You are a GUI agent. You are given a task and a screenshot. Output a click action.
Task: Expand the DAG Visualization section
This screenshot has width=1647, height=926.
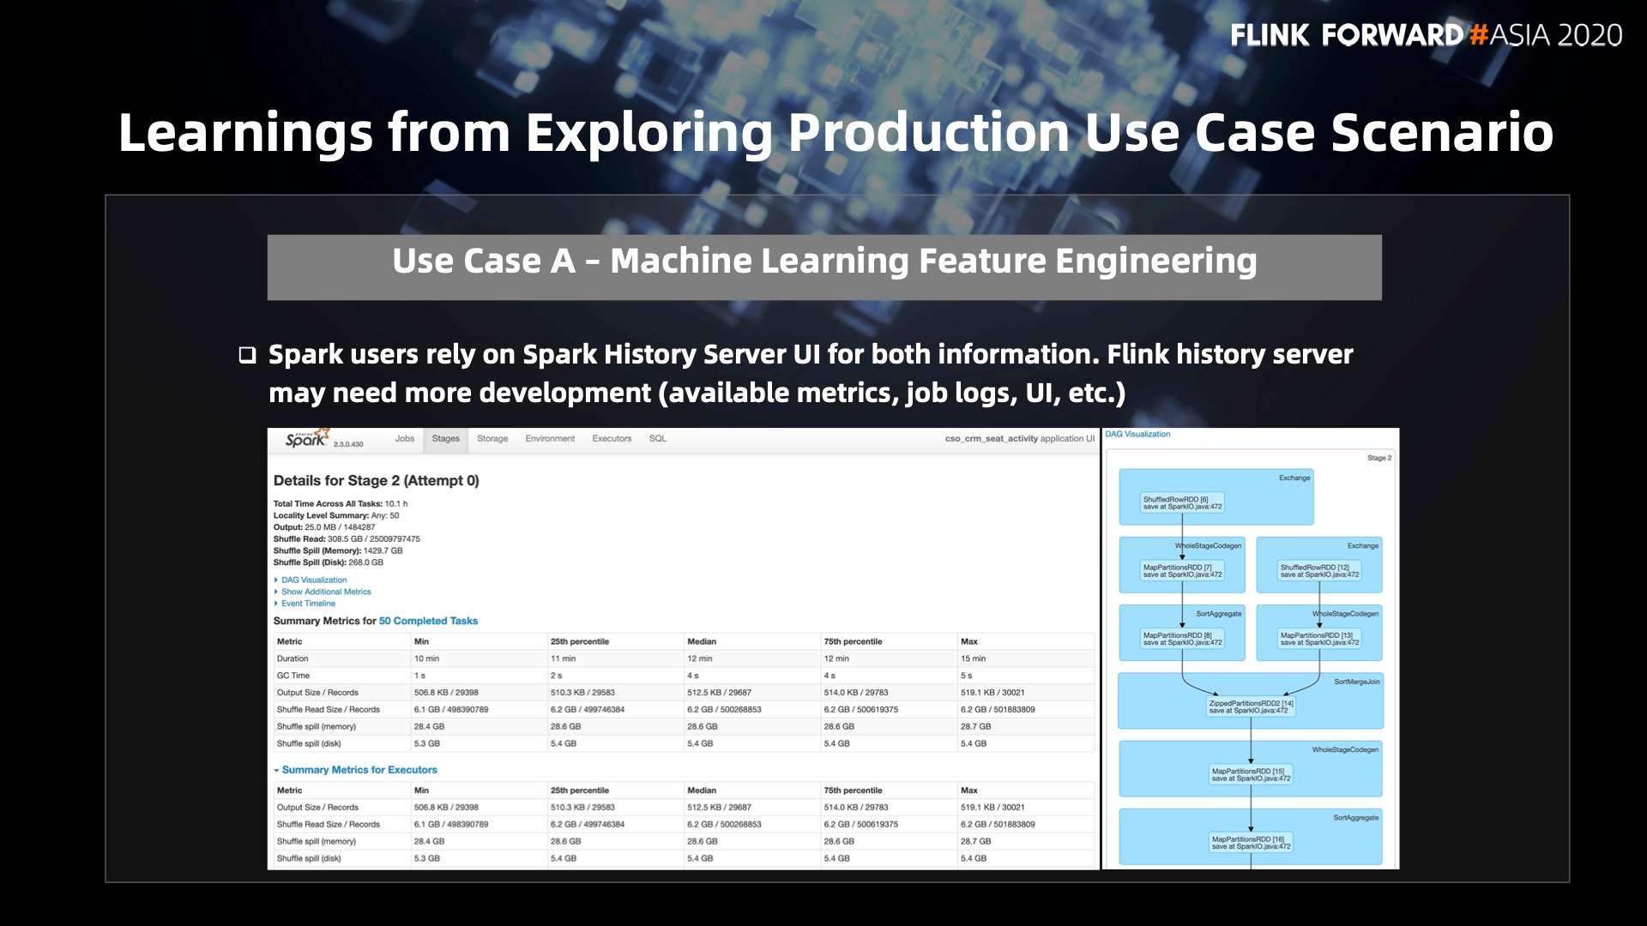click(x=313, y=580)
